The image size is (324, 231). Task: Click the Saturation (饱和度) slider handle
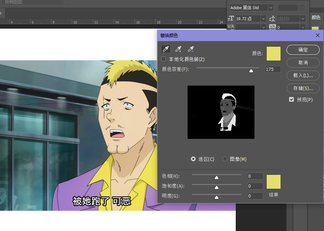[217, 187]
